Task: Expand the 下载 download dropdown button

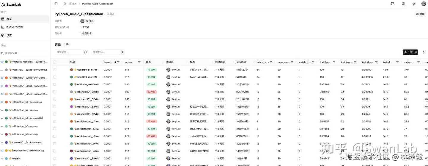Action: [410, 52]
